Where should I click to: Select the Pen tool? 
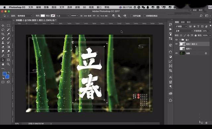pyautogui.click(x=3, y=56)
